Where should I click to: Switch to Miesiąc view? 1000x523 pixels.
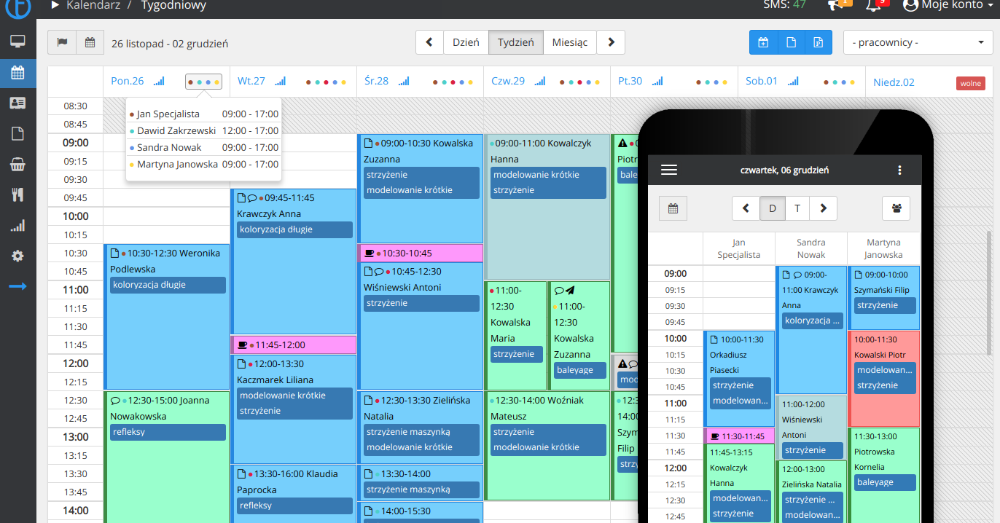pos(569,42)
